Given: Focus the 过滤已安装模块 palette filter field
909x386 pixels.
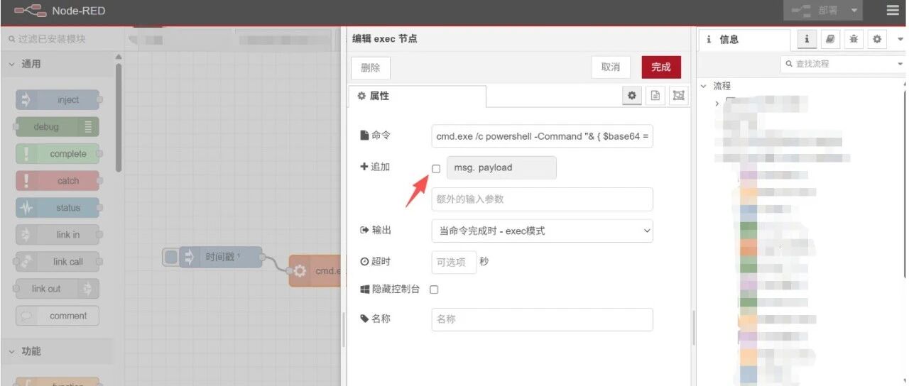Looking at the screenshot, I should [x=62, y=39].
